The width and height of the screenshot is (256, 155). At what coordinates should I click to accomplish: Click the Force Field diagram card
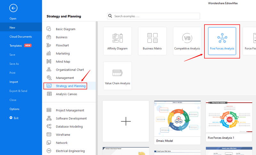coord(250,41)
